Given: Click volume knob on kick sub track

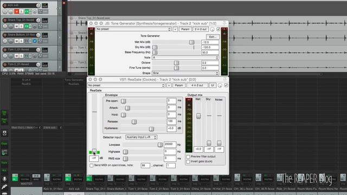Looking at the screenshot, I should 38,5.
